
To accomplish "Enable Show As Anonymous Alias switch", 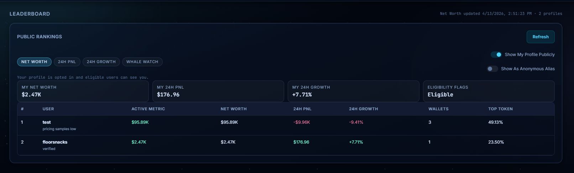I will point(492,69).
